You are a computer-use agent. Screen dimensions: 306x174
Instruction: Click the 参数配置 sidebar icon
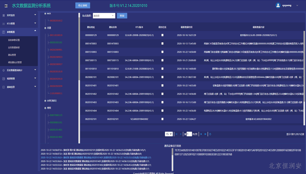pyautogui.click(x=3, y=32)
